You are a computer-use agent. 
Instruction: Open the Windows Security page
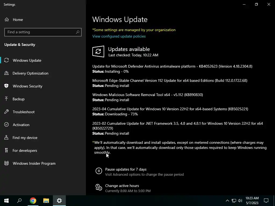coord(43,86)
